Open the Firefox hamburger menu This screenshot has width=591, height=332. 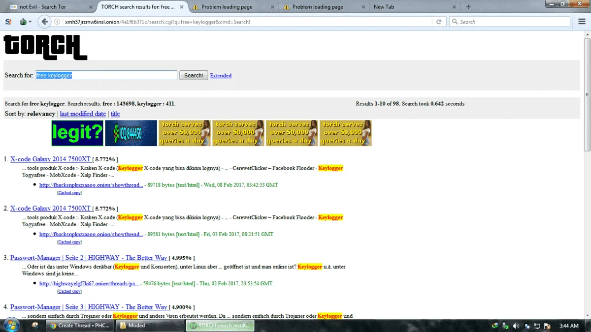click(581, 22)
